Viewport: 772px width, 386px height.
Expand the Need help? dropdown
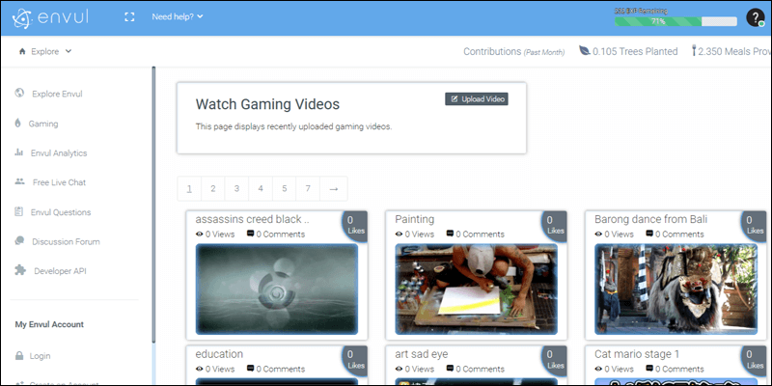point(178,16)
